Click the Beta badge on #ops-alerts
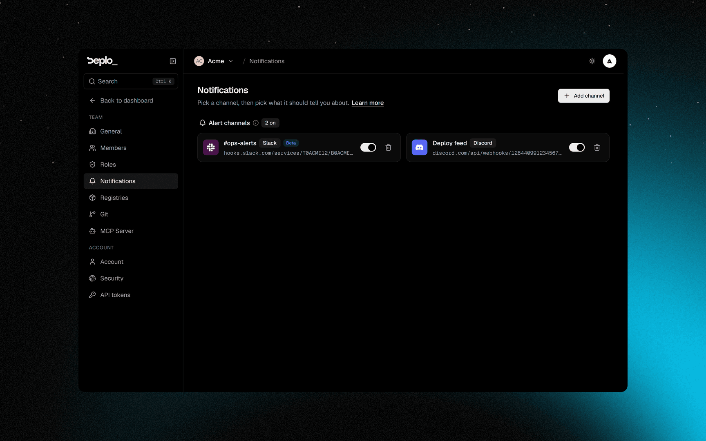Viewport: 706px width, 441px height. [x=291, y=143]
